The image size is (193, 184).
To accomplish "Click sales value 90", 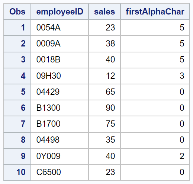I will (x=104, y=108).
